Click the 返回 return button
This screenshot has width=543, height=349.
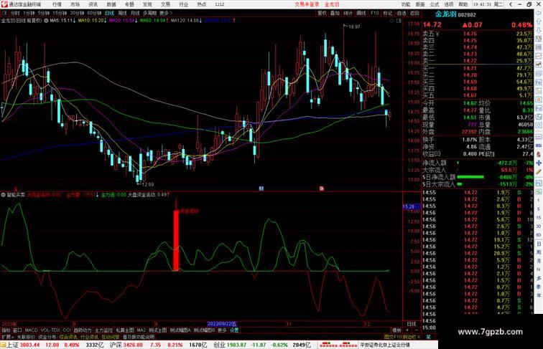tap(414, 13)
